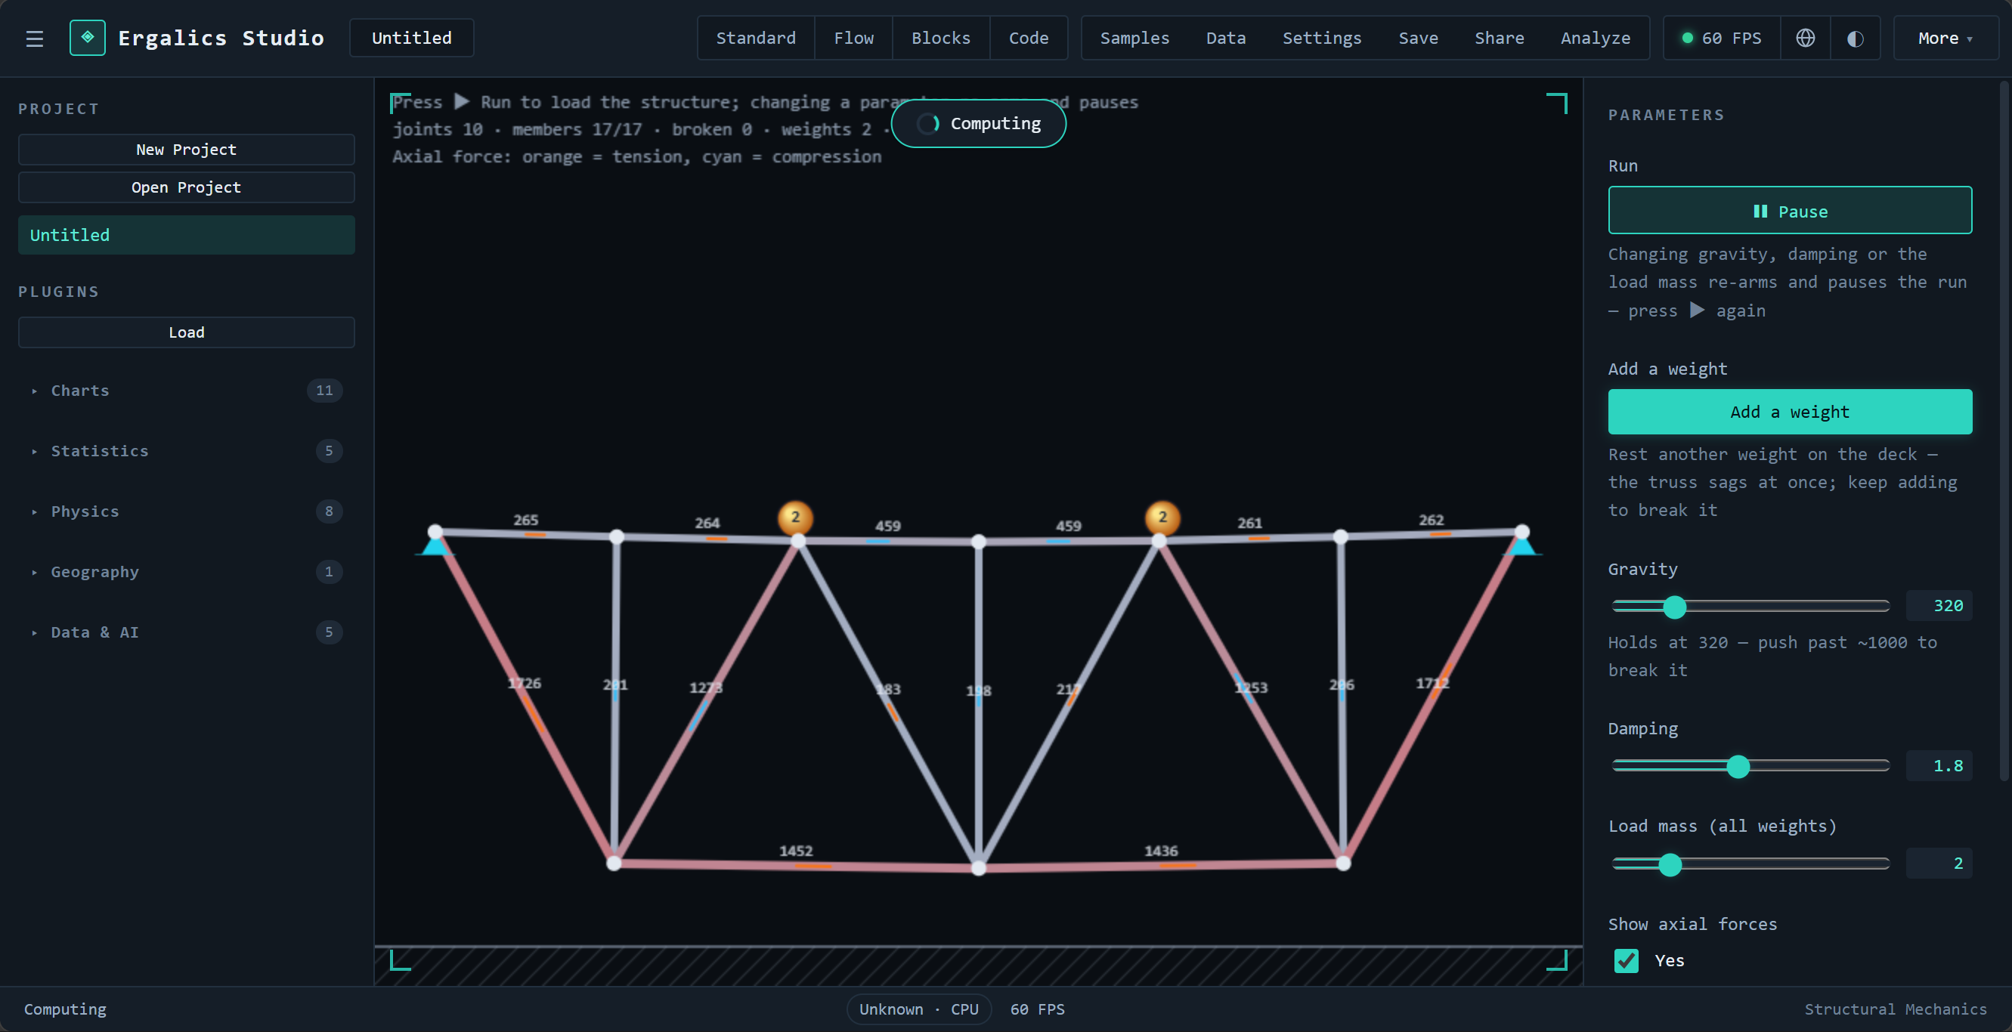Switch to Standard mode tab

755,38
